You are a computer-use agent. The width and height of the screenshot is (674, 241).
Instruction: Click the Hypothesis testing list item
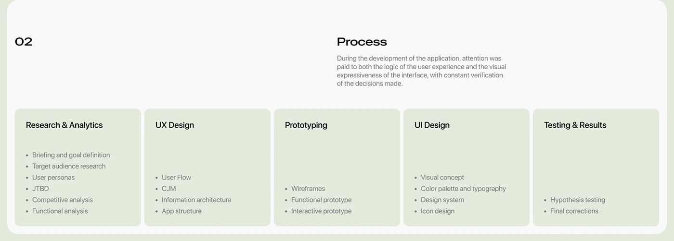[x=578, y=200]
